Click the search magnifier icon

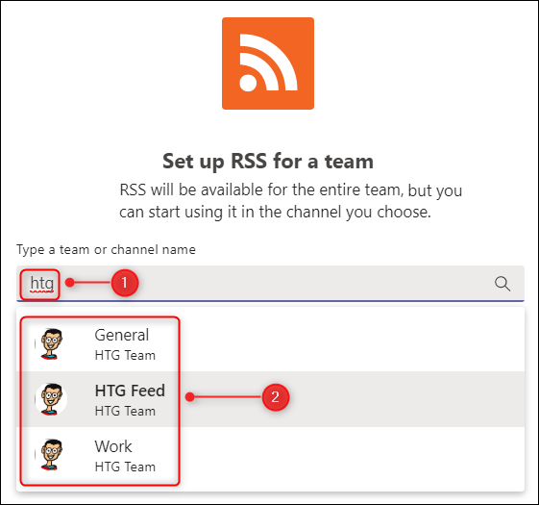[502, 284]
